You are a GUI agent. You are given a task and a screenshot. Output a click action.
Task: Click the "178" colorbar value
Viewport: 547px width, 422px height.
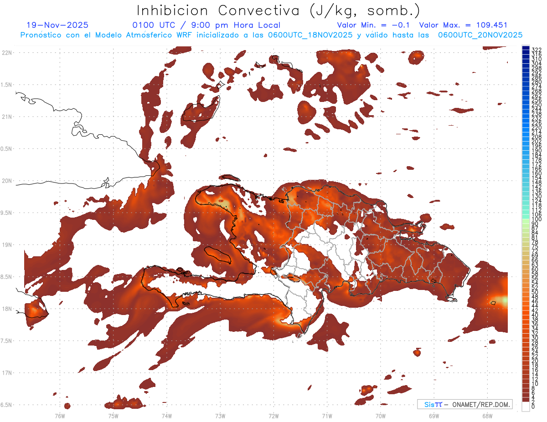pos(537,160)
